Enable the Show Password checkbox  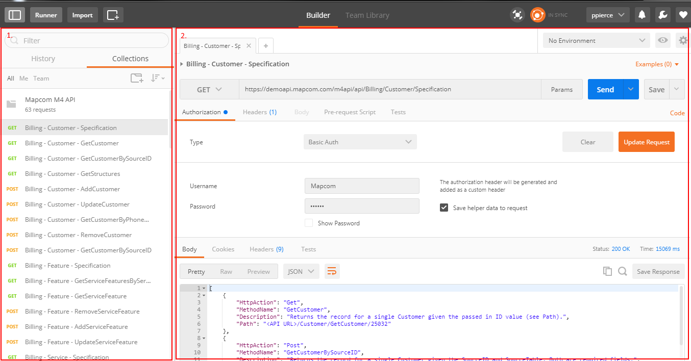[x=309, y=223]
